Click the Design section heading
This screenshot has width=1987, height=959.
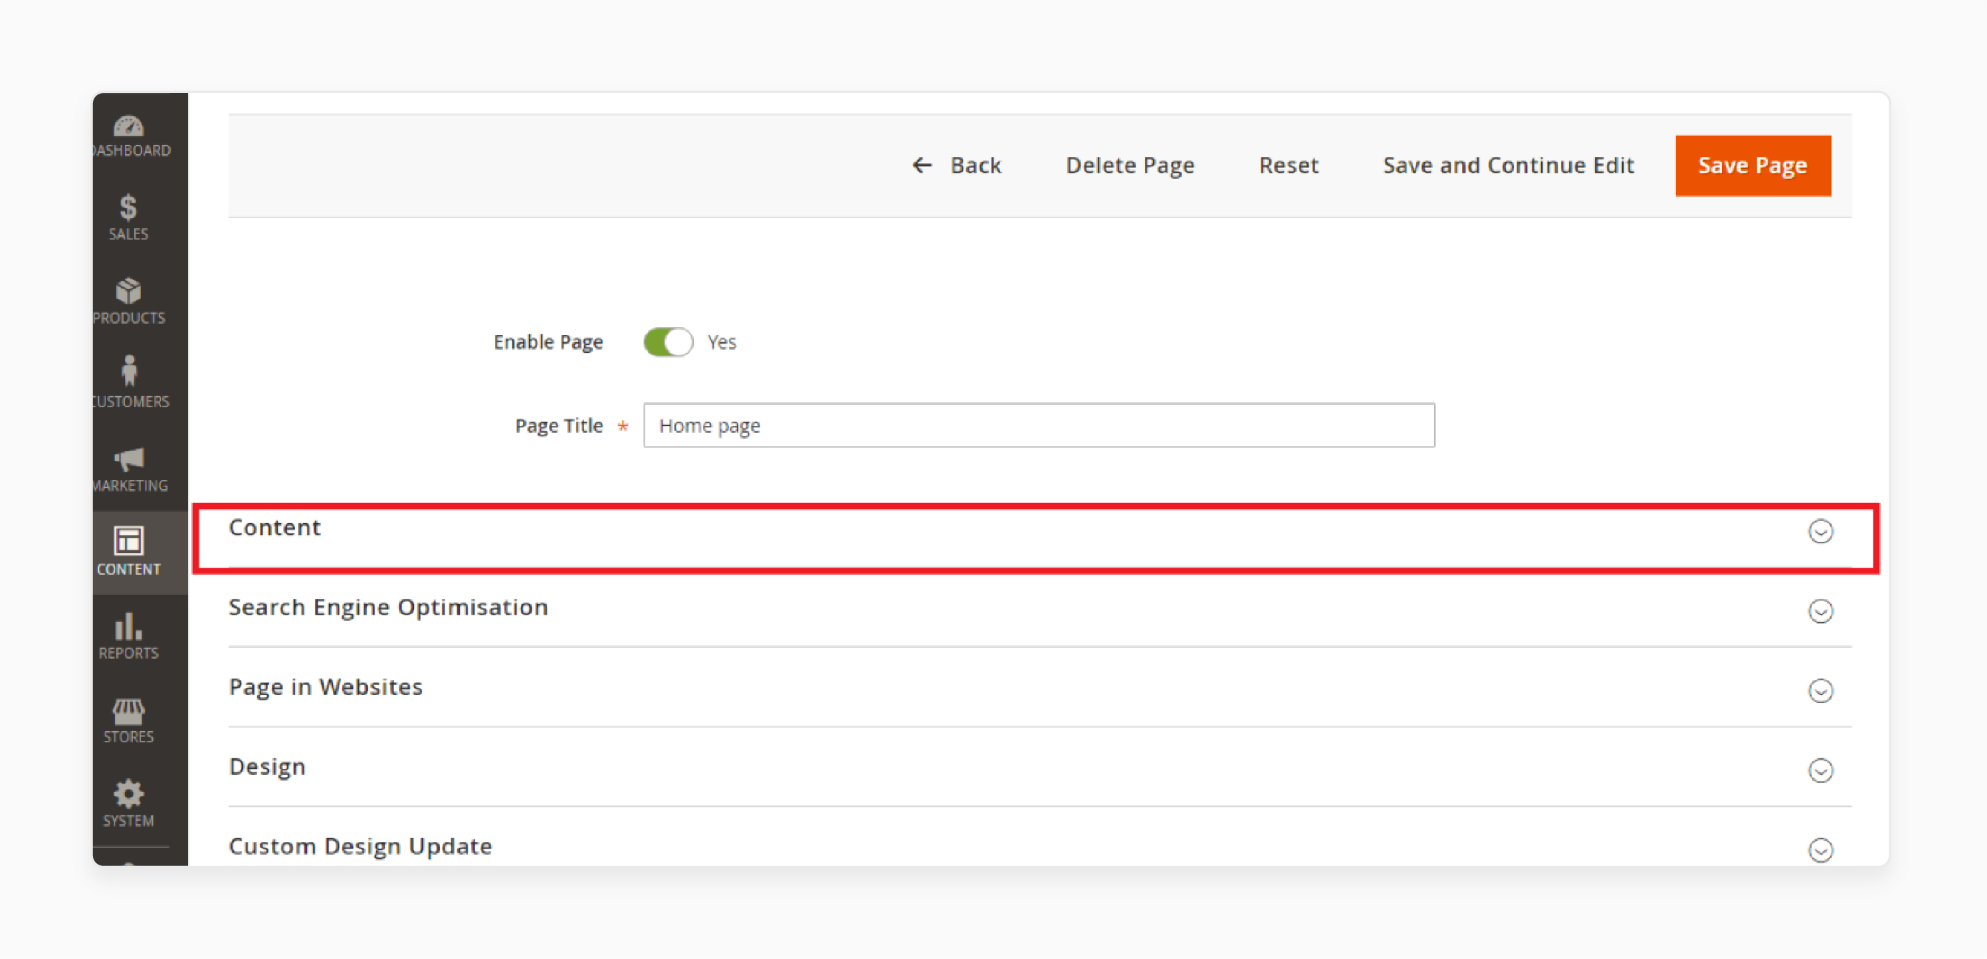267,767
